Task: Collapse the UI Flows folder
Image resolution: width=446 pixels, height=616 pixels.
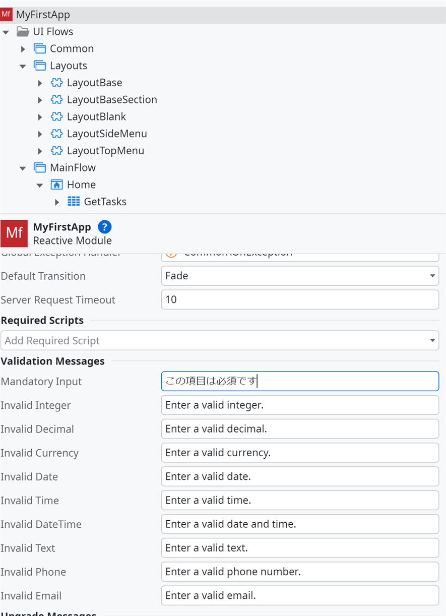Action: tap(6, 32)
